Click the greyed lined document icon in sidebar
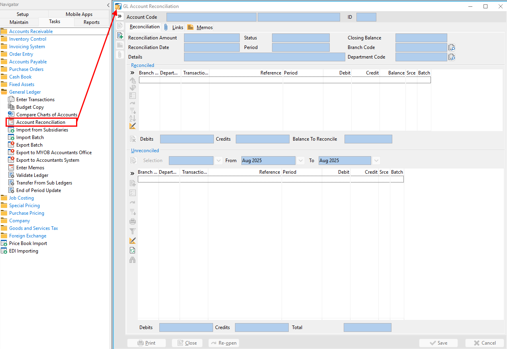Image resolution: width=507 pixels, height=349 pixels. (x=119, y=45)
